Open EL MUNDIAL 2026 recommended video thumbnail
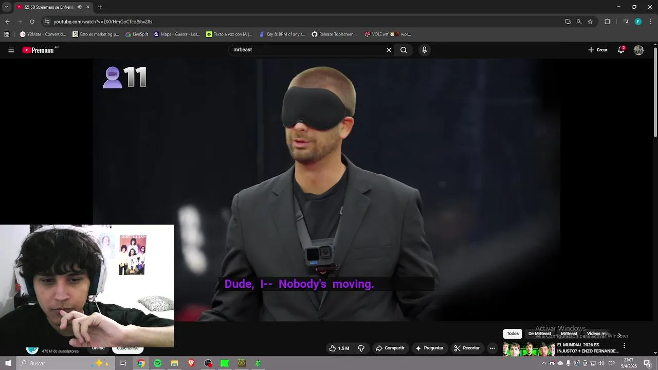Screen dimensions: 658x370 (528, 349)
